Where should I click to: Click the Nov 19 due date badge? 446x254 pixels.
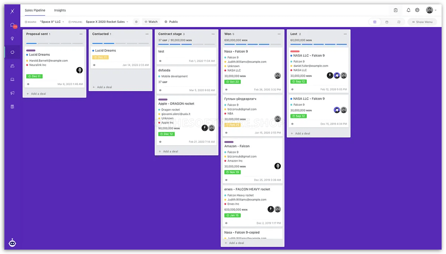(232, 172)
